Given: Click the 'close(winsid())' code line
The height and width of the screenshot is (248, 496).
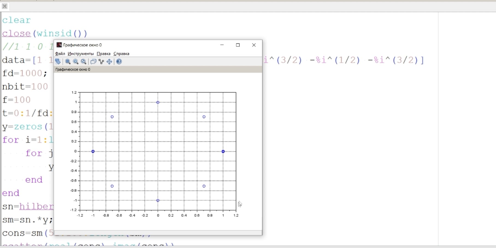Looking at the screenshot, I should coord(45,34).
